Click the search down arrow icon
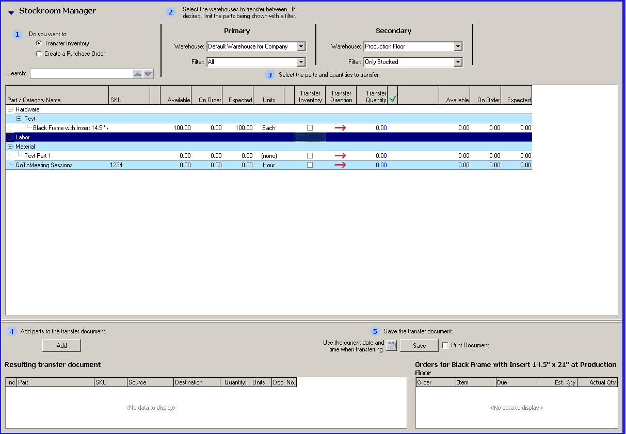The image size is (626, 434). (148, 74)
